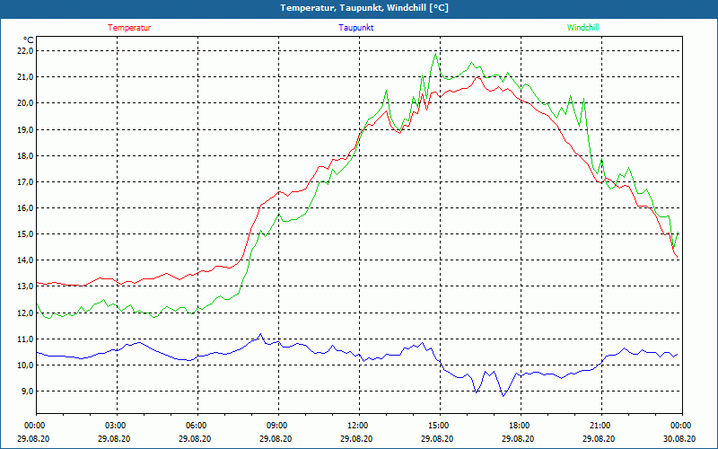Screen dimensions: 718x449
Task: Click the 18,0 y-axis value
Action: tap(25, 155)
